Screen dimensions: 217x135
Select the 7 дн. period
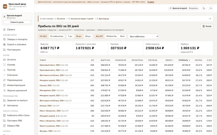pyautogui.click(x=70, y=36)
